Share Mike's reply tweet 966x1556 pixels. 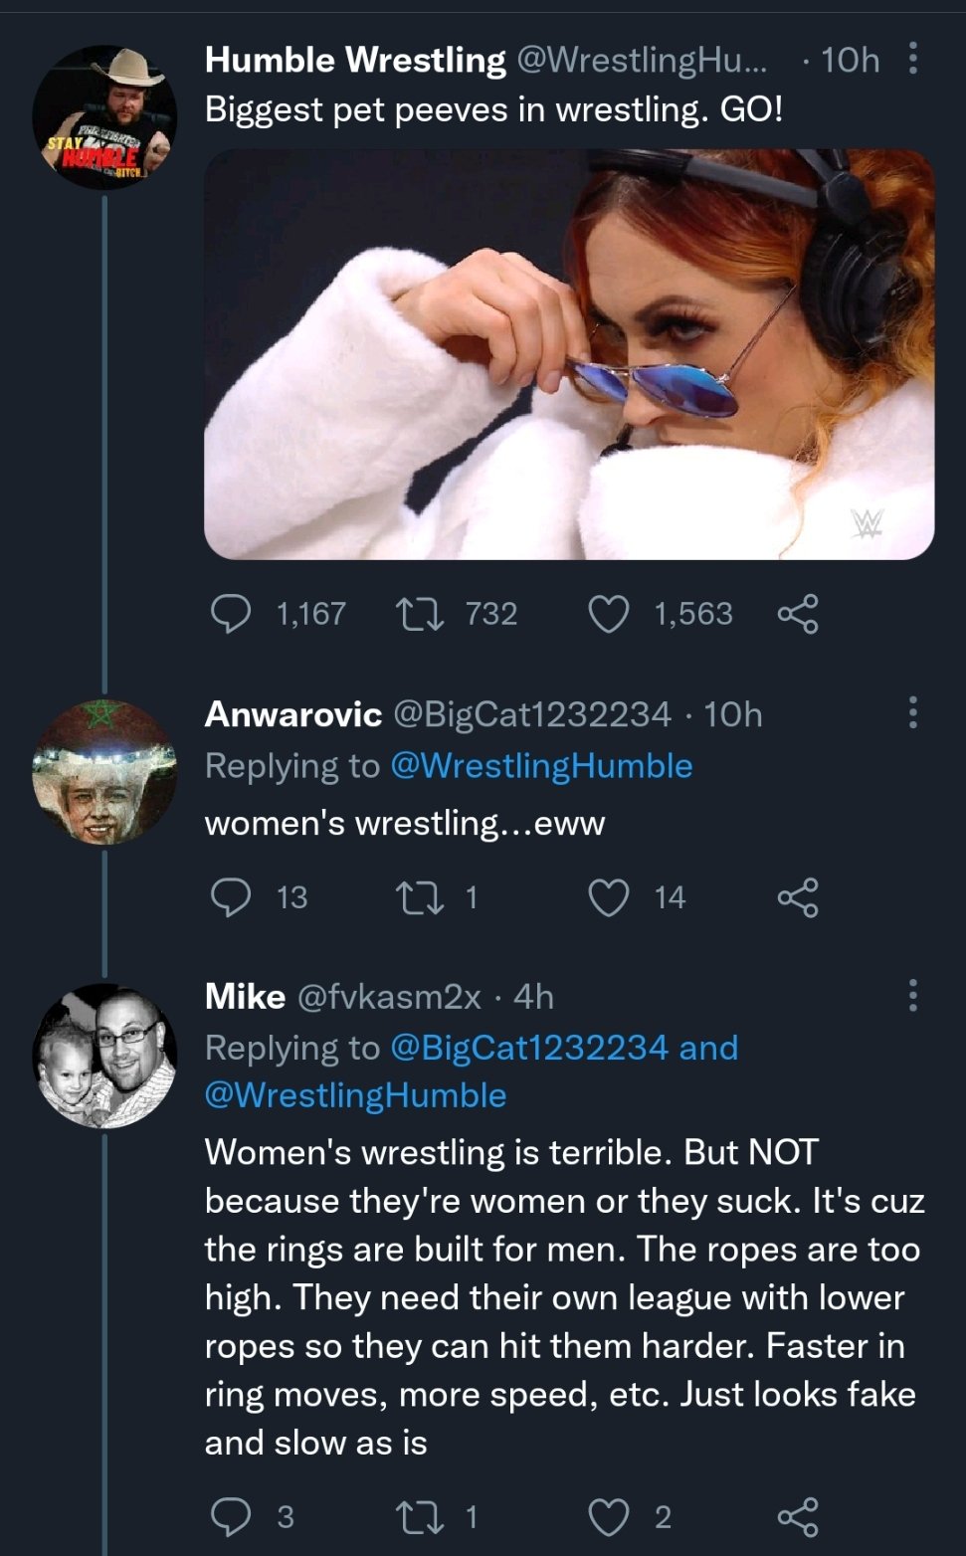point(797,1516)
